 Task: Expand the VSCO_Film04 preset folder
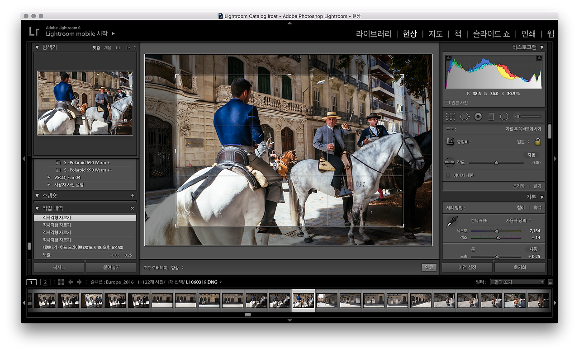[x=49, y=178]
